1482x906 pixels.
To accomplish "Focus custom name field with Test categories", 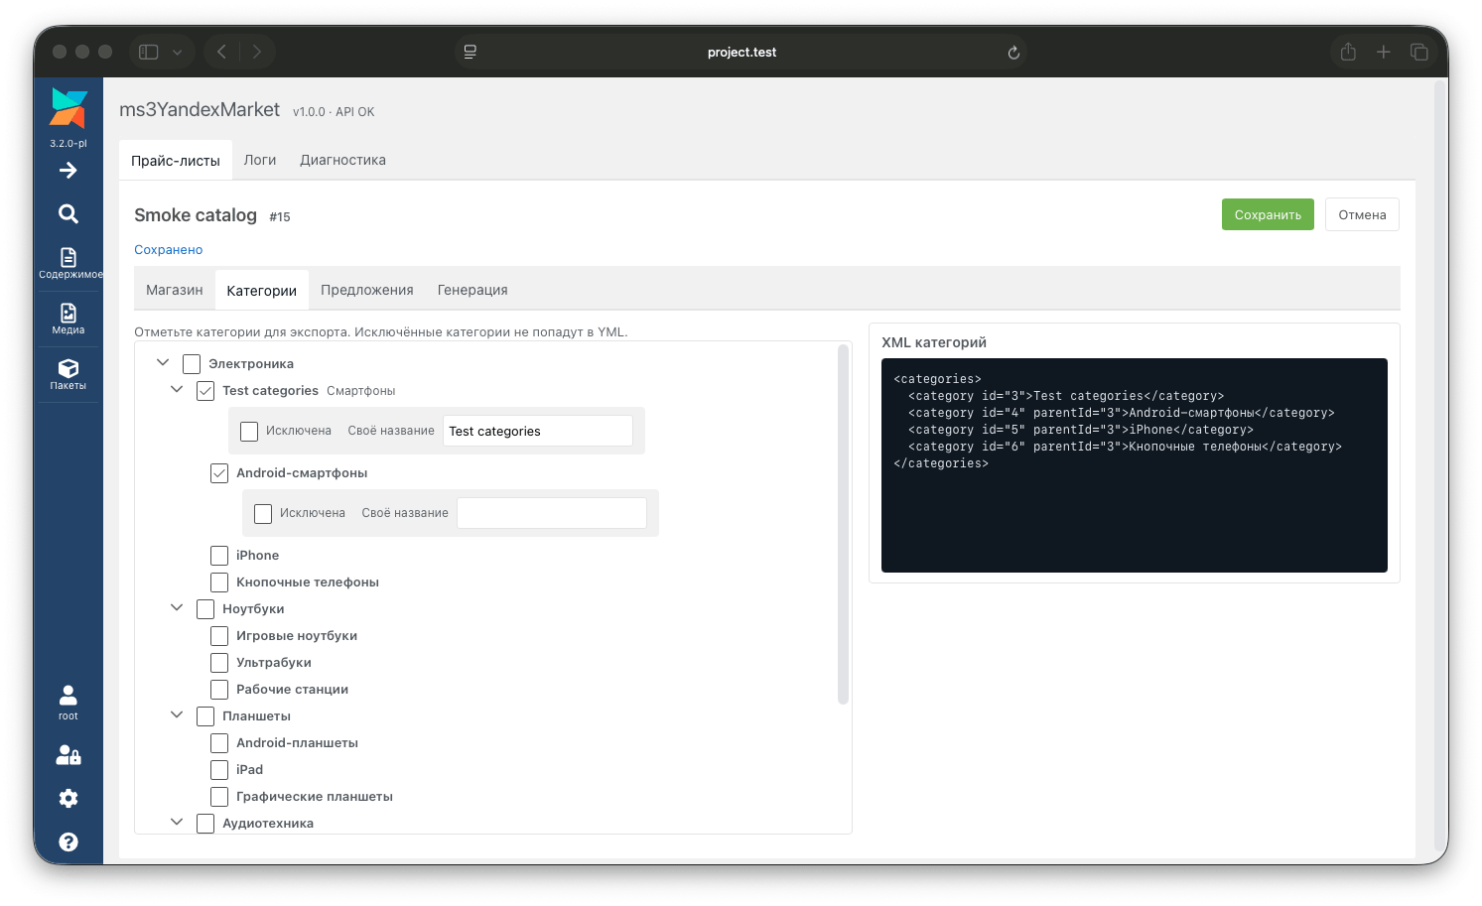I will [x=538, y=432].
